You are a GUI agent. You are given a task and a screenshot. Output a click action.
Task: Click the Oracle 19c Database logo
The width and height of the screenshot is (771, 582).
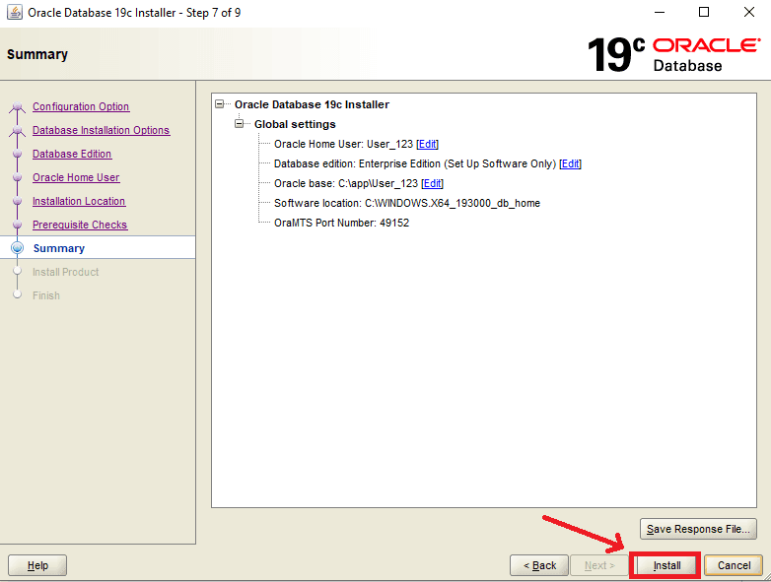(x=673, y=54)
